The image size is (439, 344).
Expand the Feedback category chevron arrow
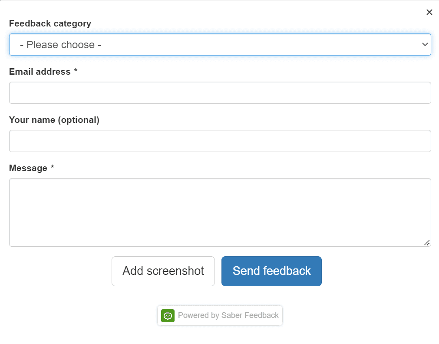425,45
